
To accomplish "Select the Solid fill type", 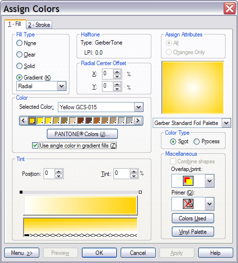I will click(x=25, y=66).
